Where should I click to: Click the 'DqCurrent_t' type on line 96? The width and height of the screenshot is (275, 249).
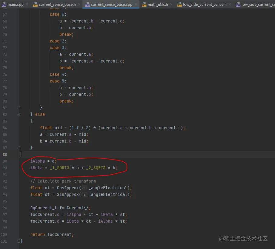(x=43, y=208)
